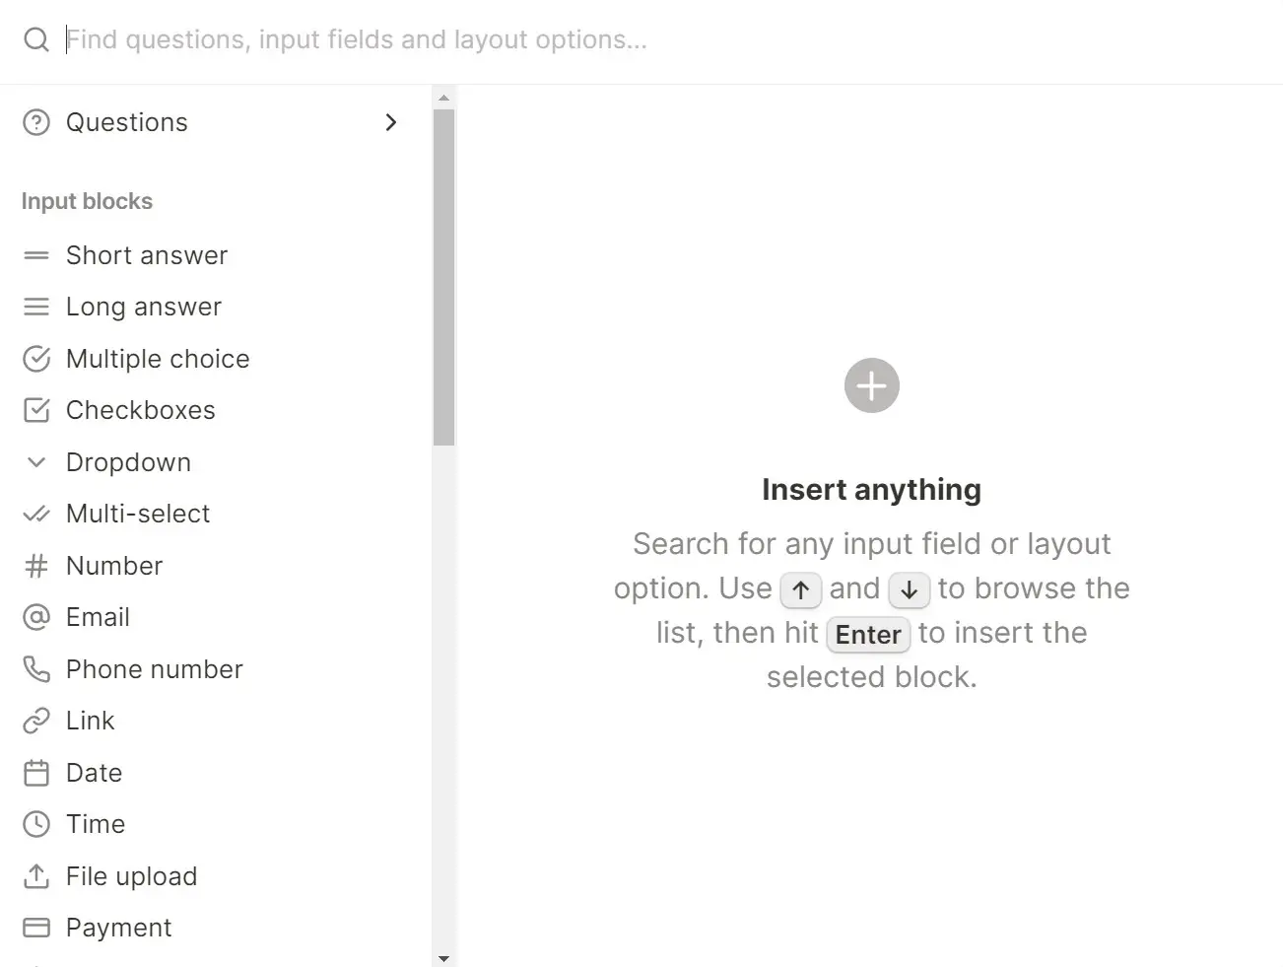Click the block list scrollbar thumb
Screen dimensions: 1283x967
point(443,277)
